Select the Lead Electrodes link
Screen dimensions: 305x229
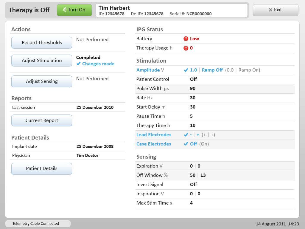tap(154, 135)
